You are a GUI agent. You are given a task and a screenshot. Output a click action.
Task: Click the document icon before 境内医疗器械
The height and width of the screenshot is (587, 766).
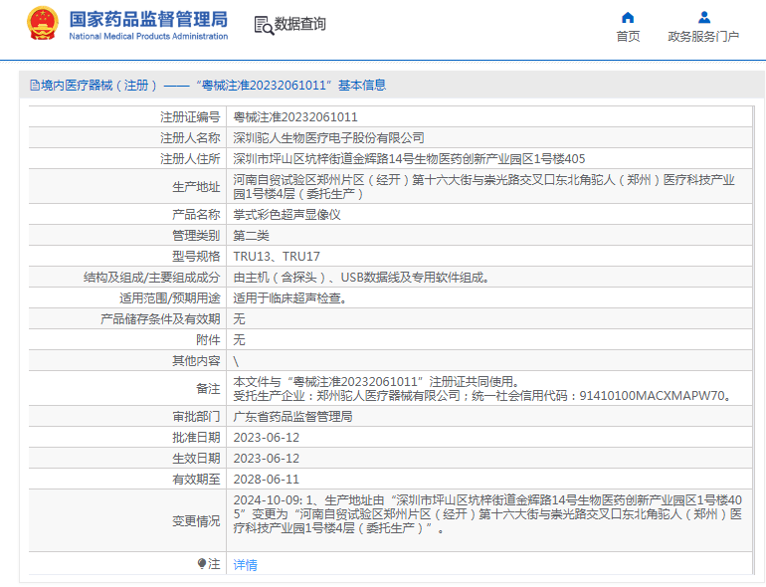[x=34, y=86]
